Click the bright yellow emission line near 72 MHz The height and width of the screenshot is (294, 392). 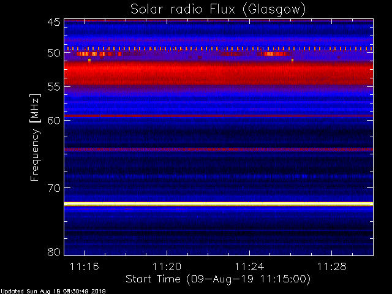tap(219, 204)
